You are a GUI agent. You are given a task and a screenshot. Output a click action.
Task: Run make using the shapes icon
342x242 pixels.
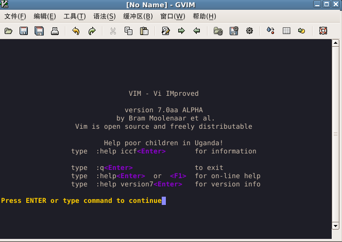click(x=270, y=30)
